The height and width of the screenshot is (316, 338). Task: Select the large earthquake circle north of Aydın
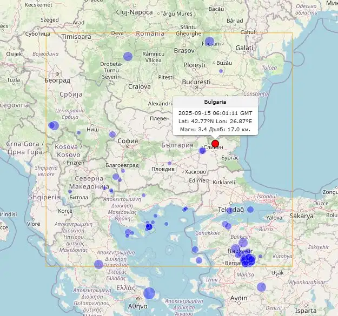[261, 287]
